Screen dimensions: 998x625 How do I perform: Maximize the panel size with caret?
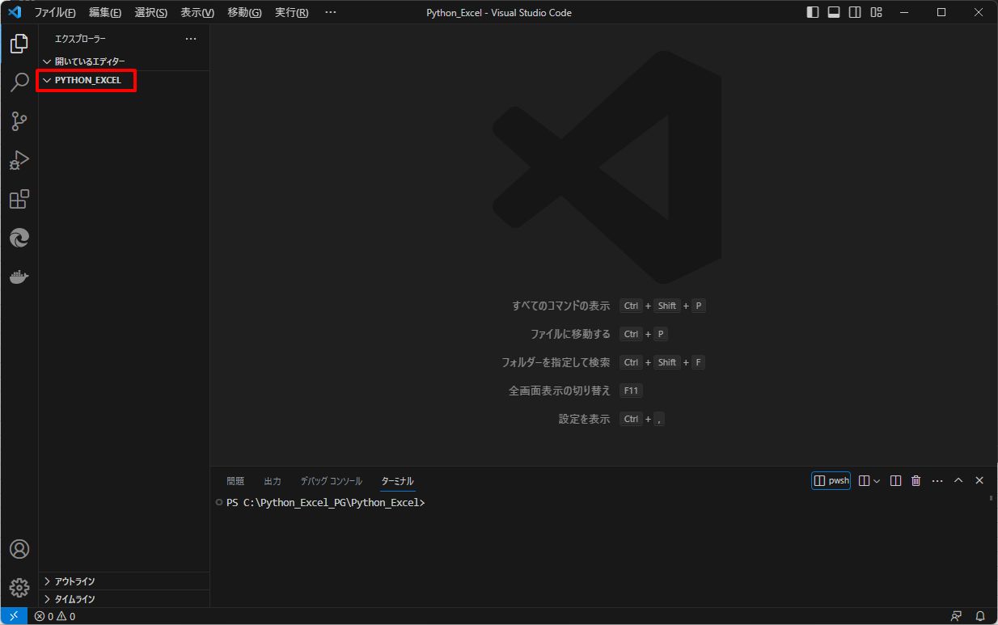958,481
